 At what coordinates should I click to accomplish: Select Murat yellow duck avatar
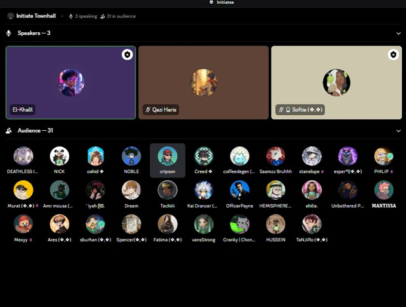point(23,191)
